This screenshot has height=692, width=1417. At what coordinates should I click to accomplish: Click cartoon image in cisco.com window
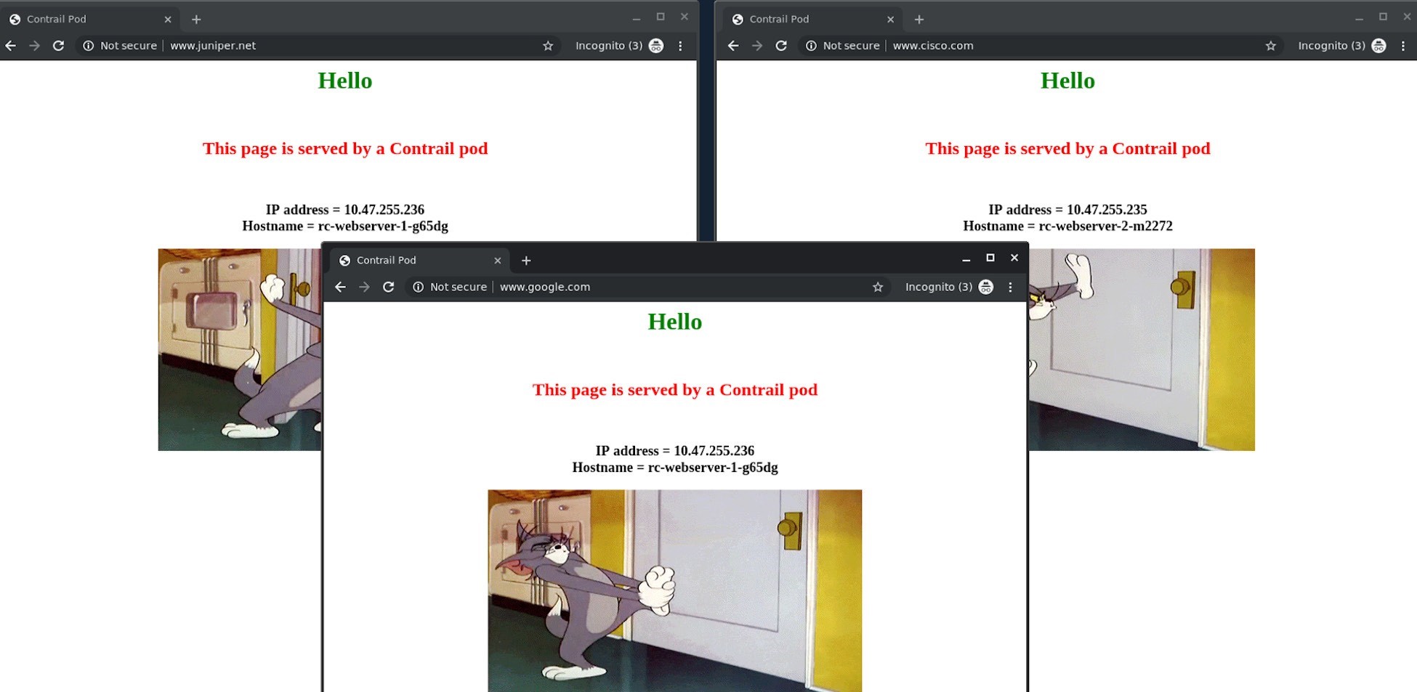(x=1142, y=350)
